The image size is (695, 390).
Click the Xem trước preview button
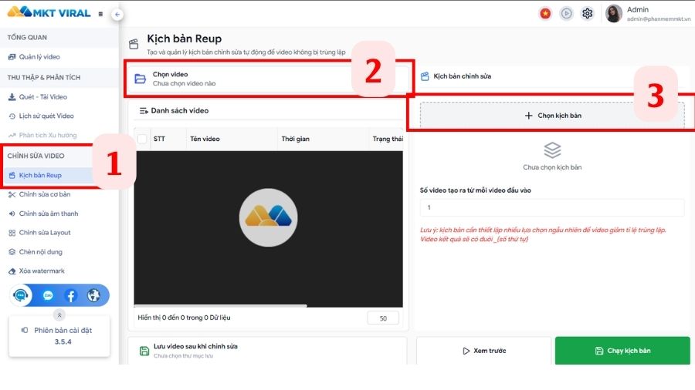(x=483, y=351)
